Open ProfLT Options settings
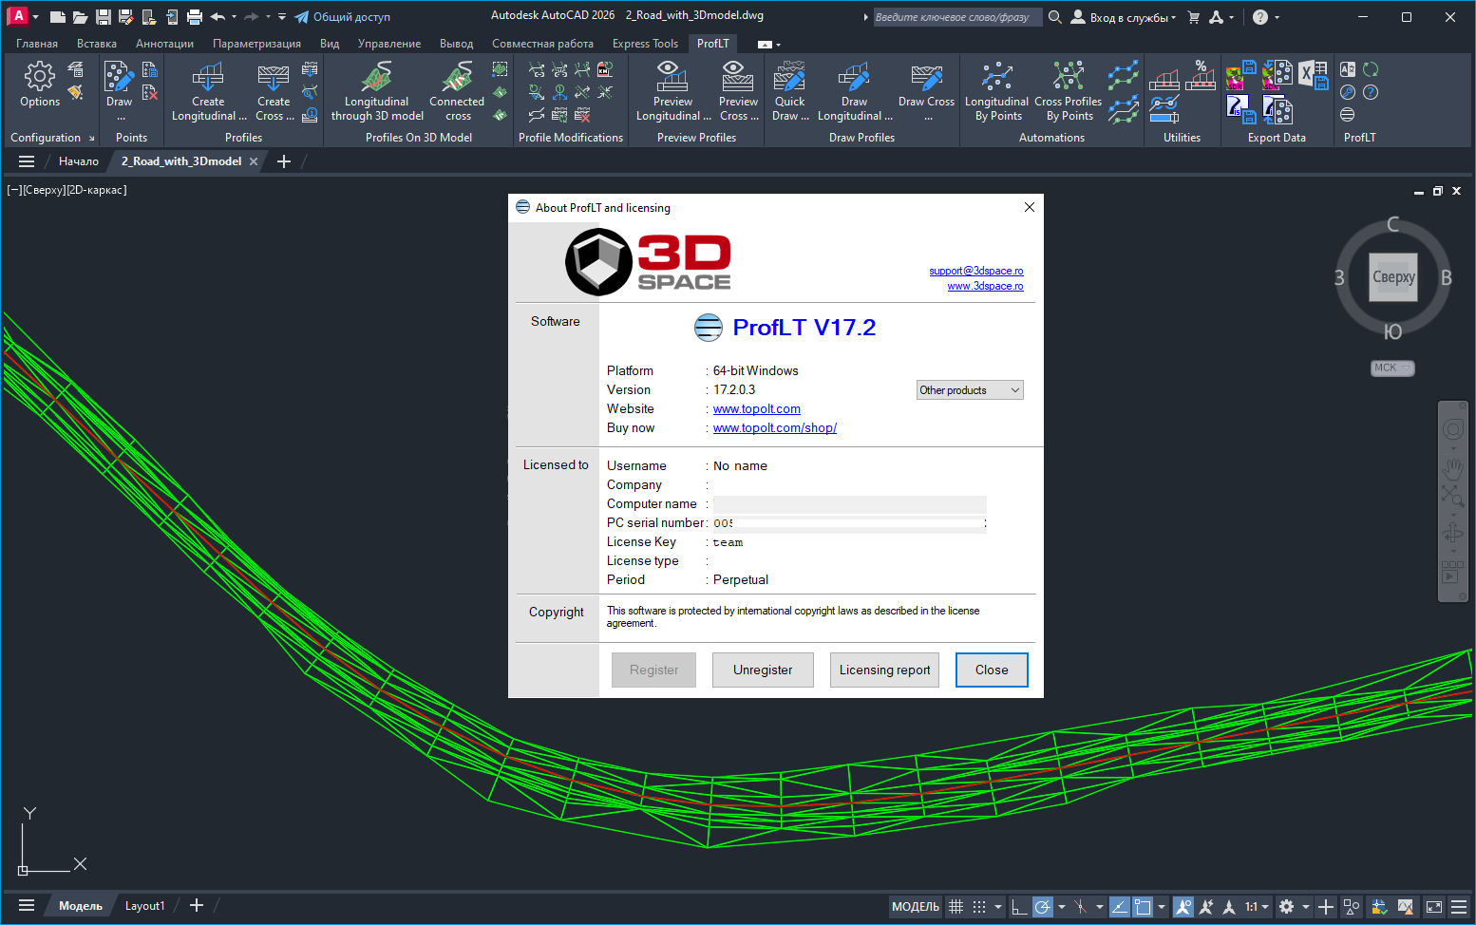This screenshot has height=925, width=1476. [39, 85]
